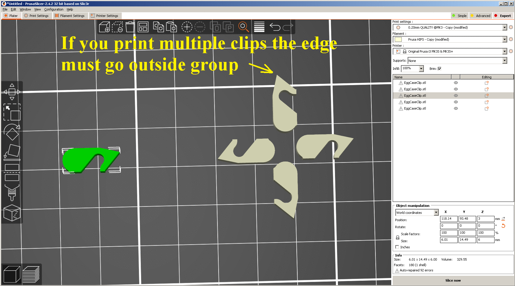
Task: Select the Paint-on supports brush tool
Action: pyautogui.click(x=12, y=193)
